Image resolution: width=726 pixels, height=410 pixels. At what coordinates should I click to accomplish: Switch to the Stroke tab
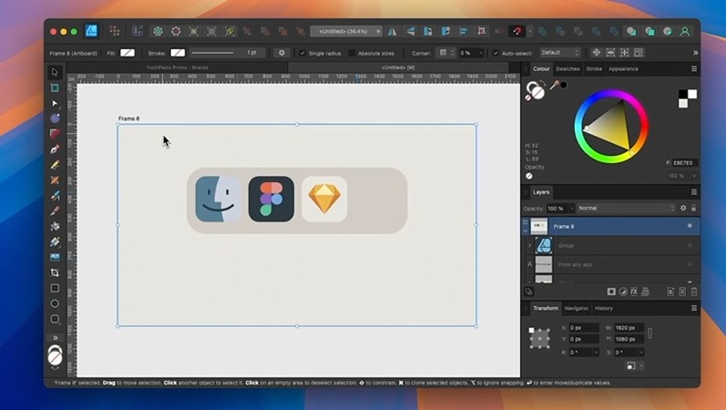pos(594,68)
